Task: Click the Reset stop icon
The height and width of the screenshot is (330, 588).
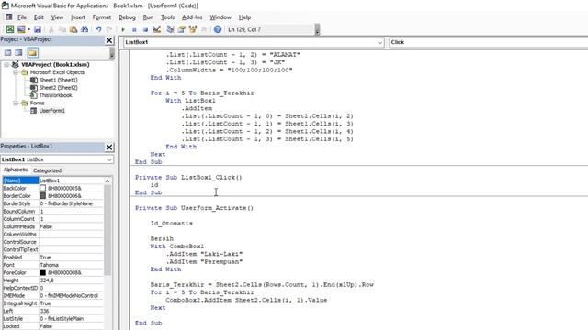Action: 145,29
